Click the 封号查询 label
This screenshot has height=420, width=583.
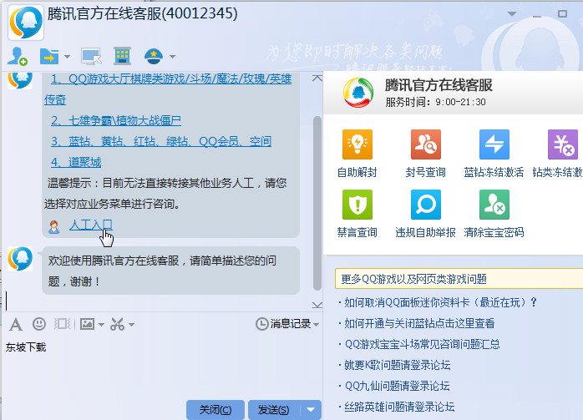426,172
